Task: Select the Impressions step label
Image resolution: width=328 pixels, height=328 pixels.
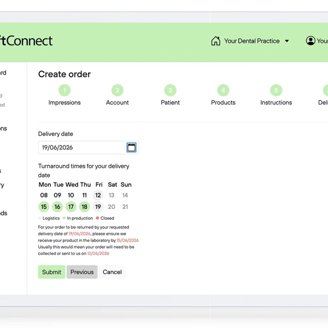Action: coord(64,102)
